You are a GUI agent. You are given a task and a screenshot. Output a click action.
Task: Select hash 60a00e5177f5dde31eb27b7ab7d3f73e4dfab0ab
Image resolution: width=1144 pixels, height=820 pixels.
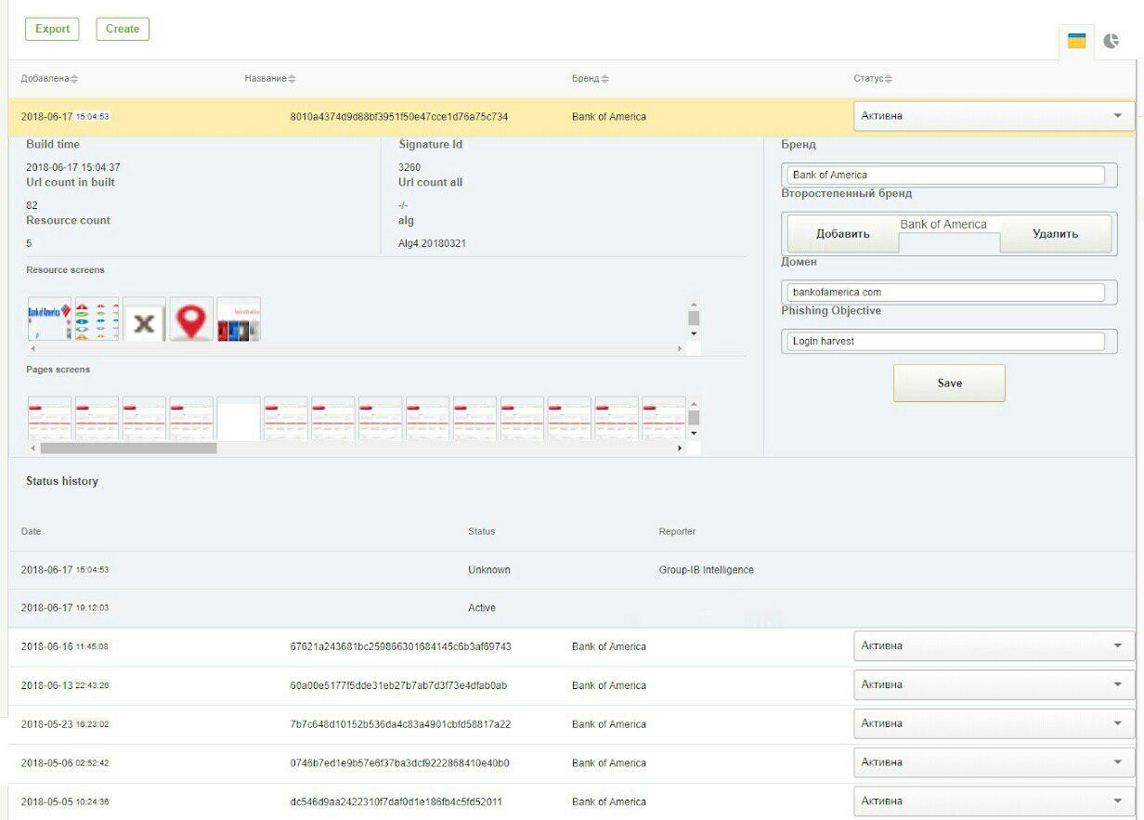[x=398, y=685]
